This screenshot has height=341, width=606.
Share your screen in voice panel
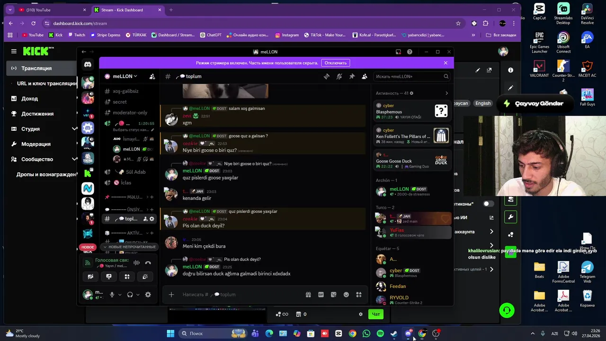point(109,277)
